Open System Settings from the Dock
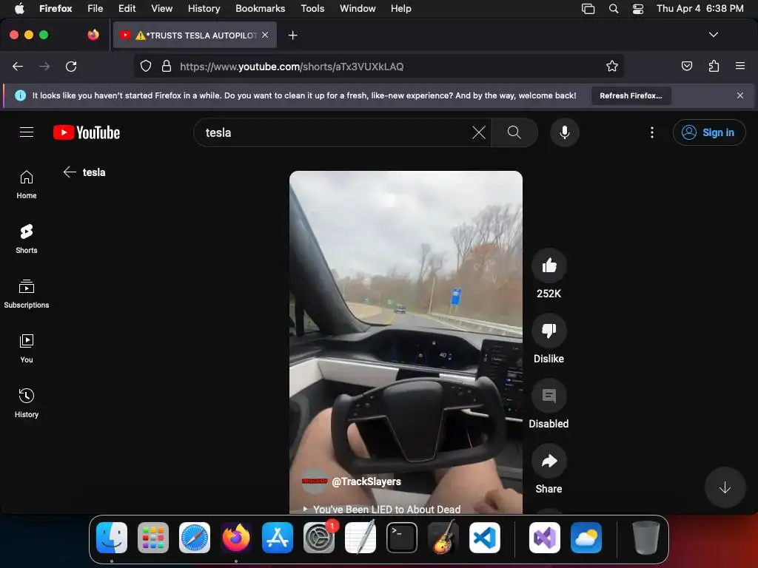The width and height of the screenshot is (758, 568). [318, 538]
